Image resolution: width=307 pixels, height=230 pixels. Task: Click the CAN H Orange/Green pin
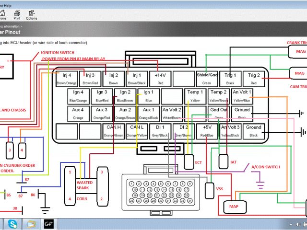pyautogui.click(x=113, y=131)
